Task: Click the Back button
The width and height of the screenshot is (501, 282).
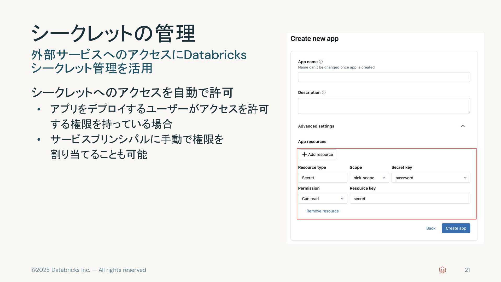Action: pos(431,228)
